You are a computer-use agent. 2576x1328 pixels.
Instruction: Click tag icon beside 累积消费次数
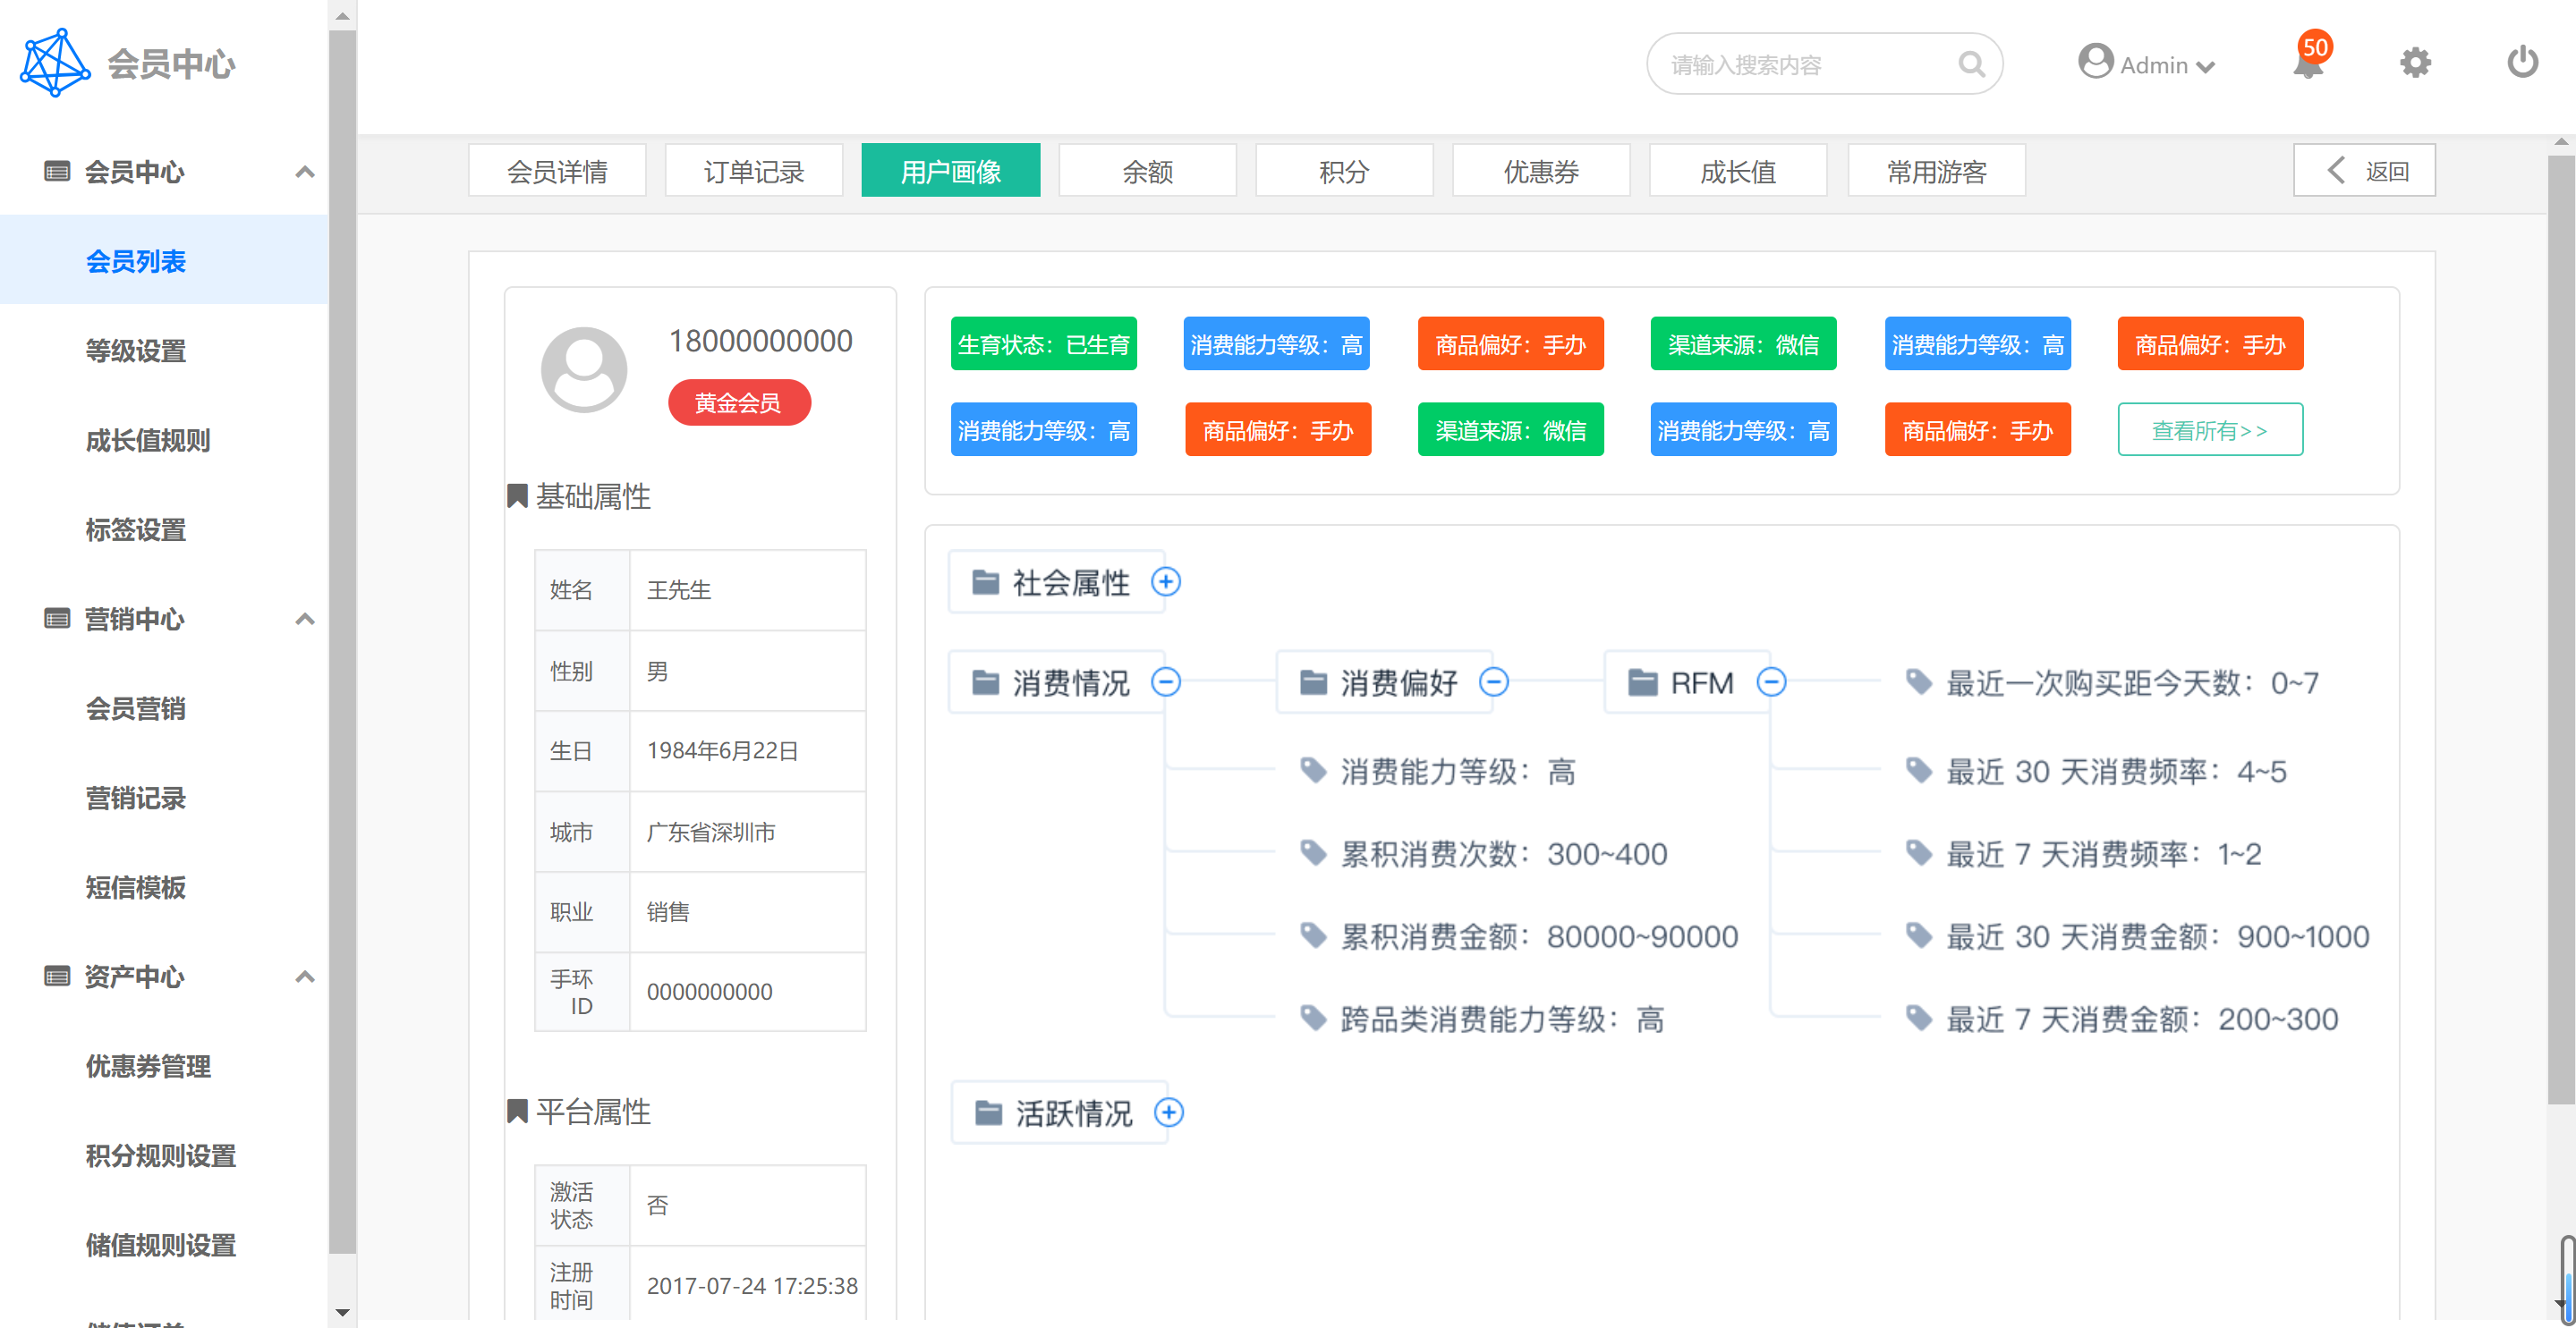point(1313,853)
